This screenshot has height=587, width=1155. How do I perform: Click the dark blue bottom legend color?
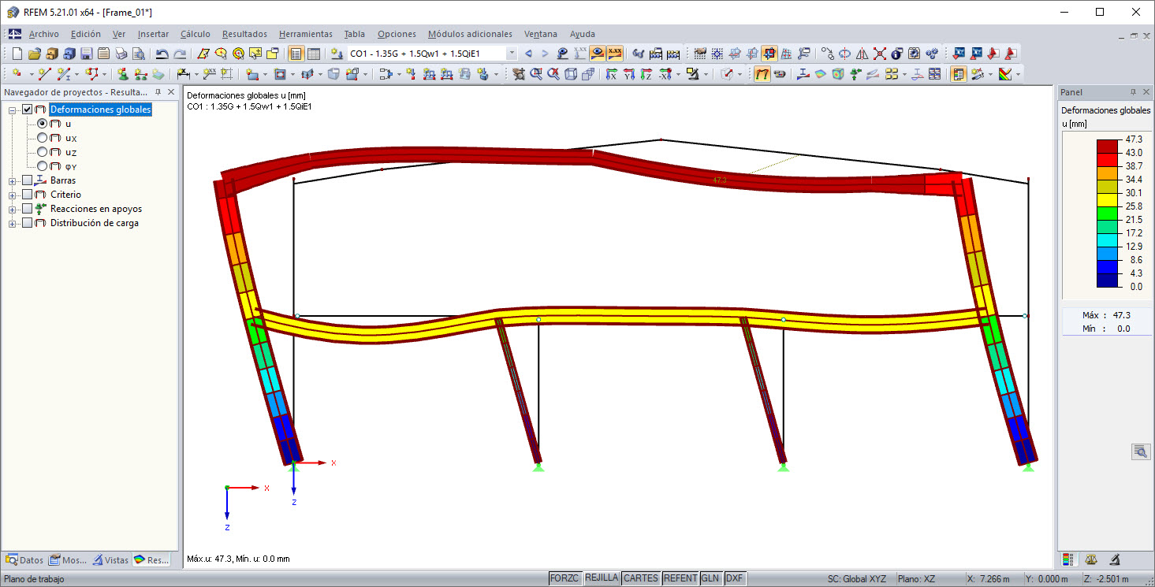click(1108, 280)
